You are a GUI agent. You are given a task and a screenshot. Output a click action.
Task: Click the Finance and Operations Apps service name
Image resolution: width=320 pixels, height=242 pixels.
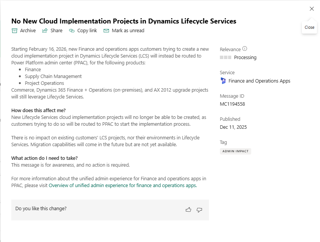259,81
